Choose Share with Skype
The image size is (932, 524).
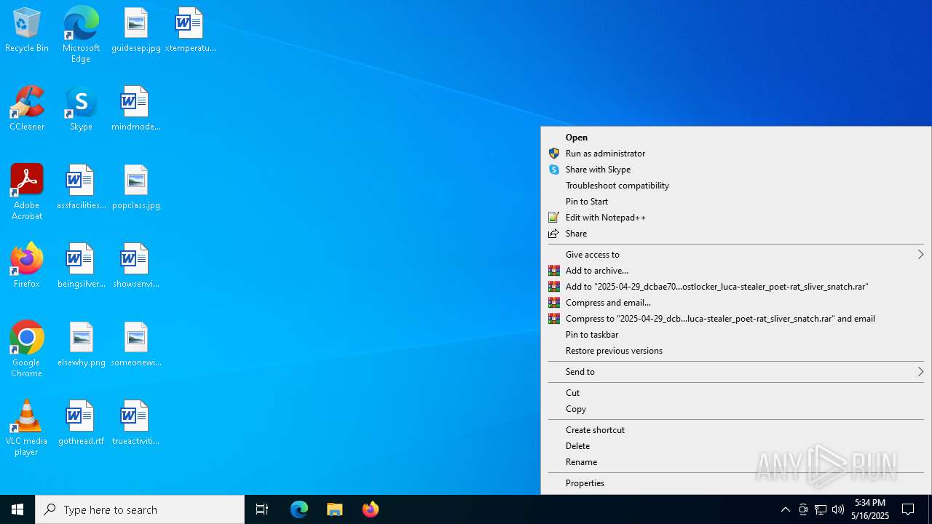(x=736, y=170)
